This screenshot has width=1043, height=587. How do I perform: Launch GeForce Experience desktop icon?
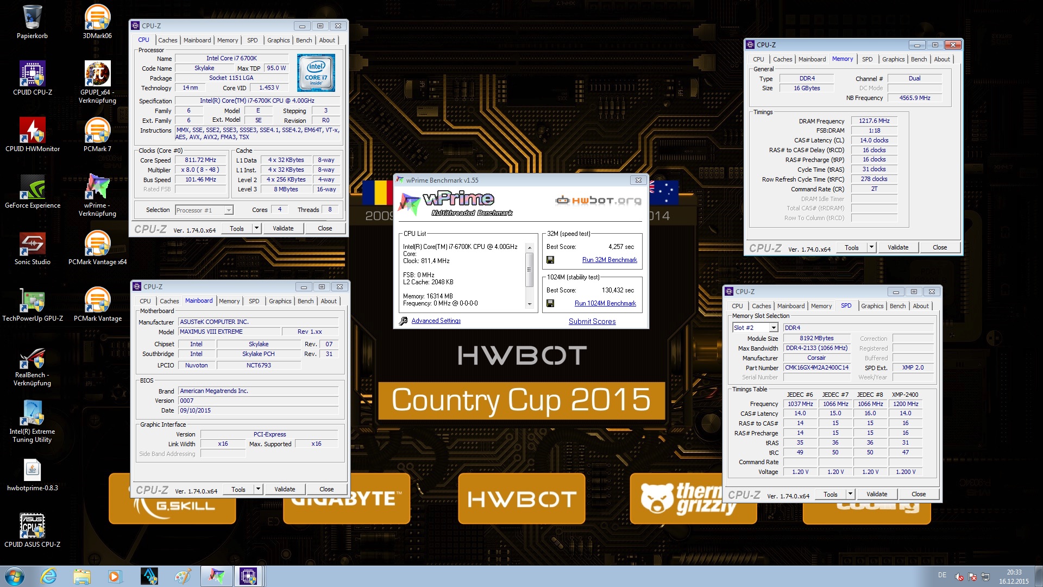[x=32, y=191]
